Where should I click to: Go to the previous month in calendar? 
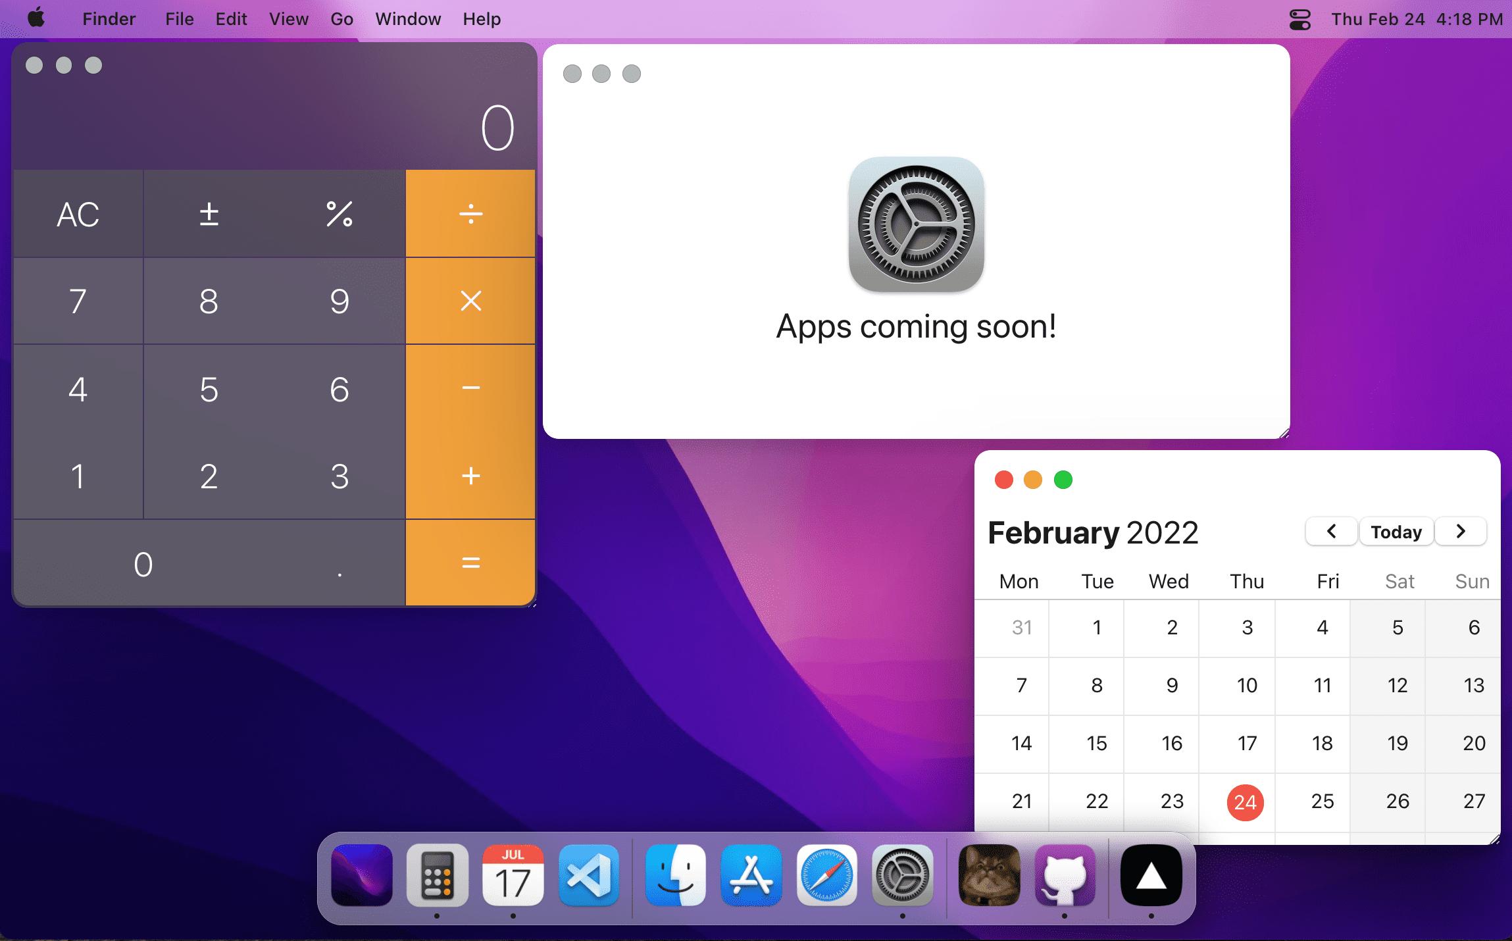pyautogui.click(x=1331, y=531)
